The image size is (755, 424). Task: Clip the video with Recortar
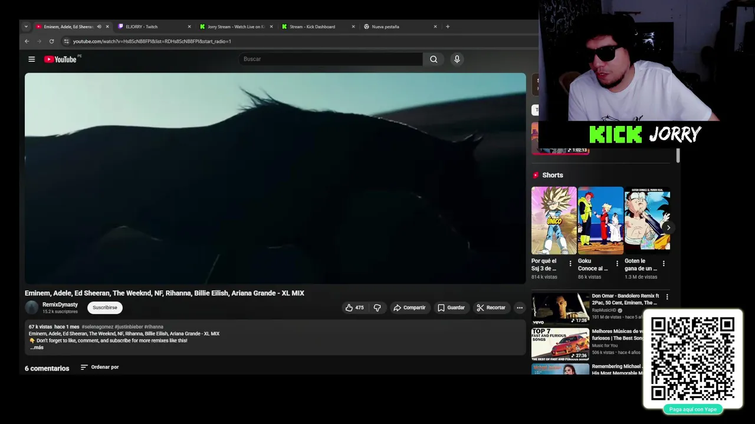click(491, 307)
